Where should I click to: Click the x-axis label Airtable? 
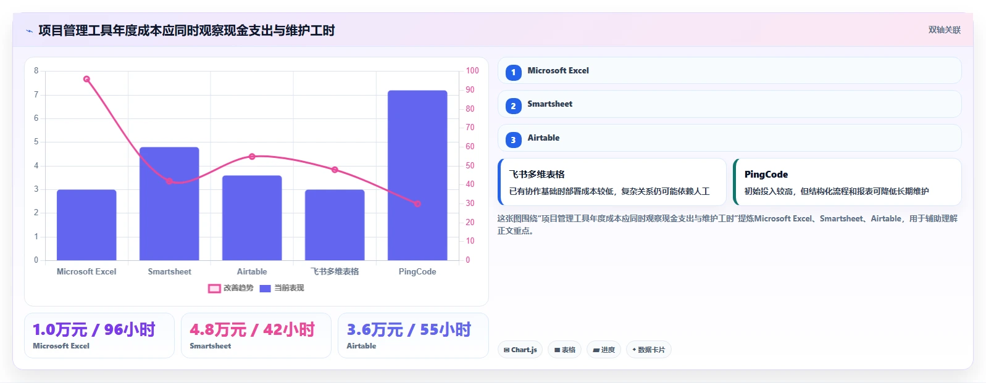coord(252,271)
